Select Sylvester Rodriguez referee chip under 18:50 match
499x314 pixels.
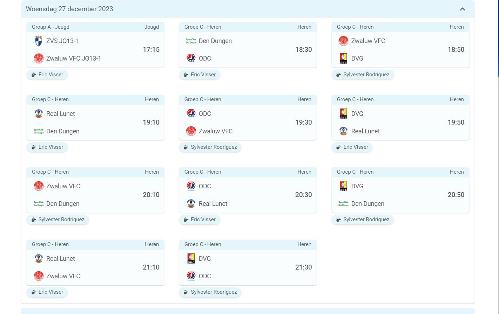pos(363,75)
